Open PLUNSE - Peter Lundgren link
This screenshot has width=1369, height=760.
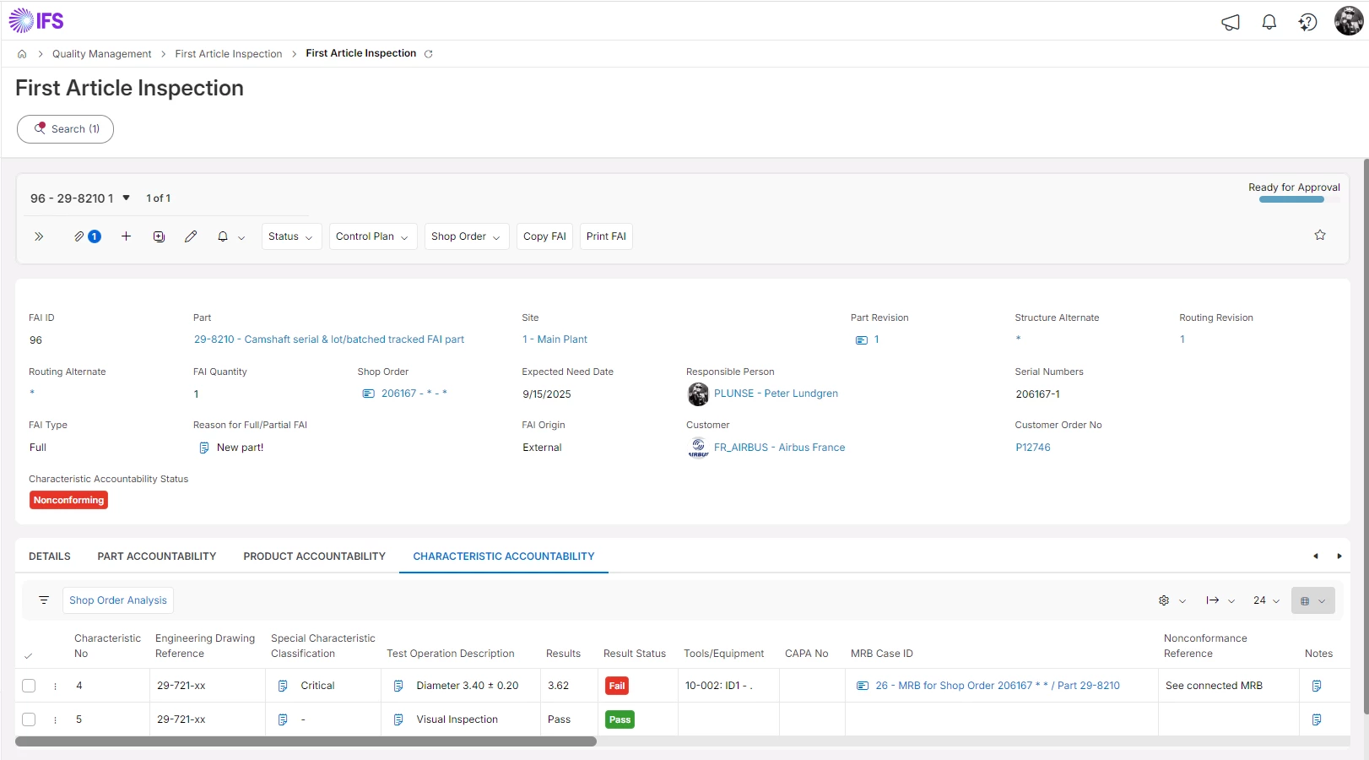click(x=776, y=394)
